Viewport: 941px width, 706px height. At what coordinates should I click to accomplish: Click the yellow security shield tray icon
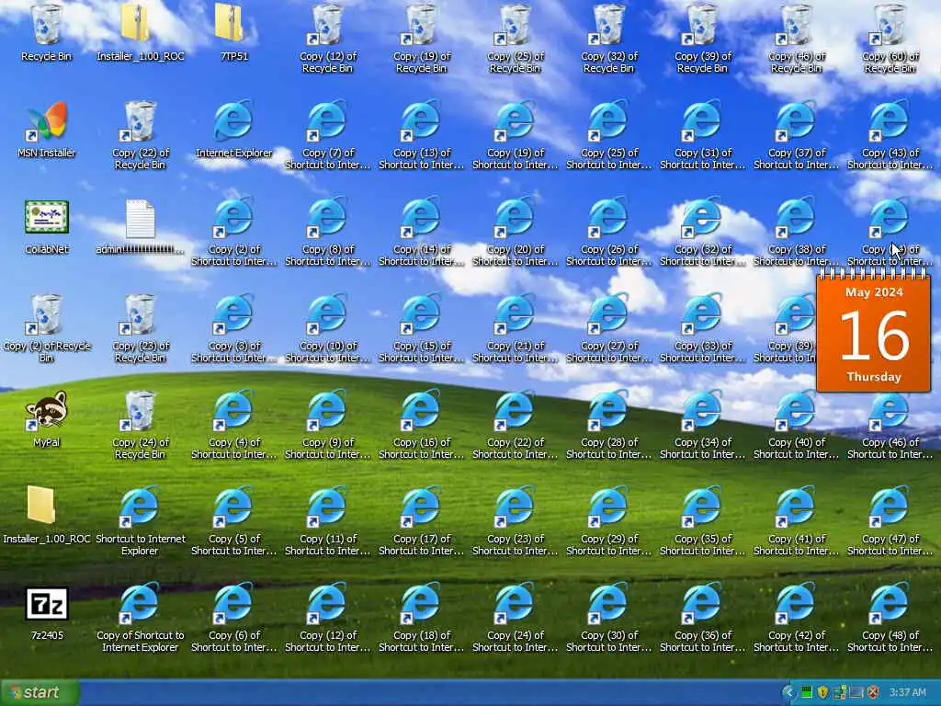coord(822,693)
